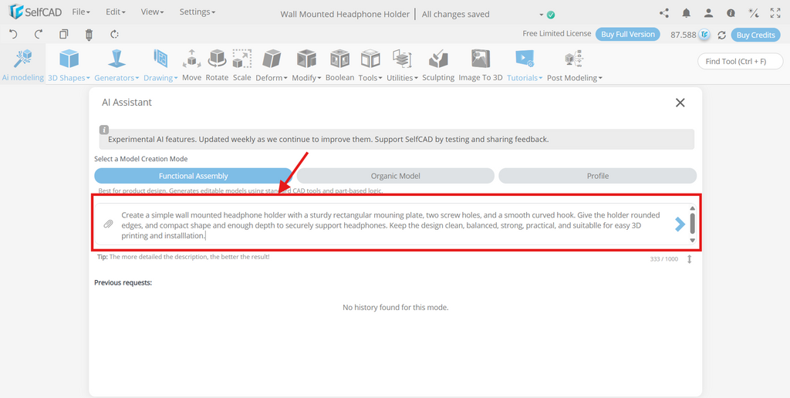Image resolution: width=790 pixels, height=398 pixels.
Task: Click the percent tools icon
Action: coord(753,14)
